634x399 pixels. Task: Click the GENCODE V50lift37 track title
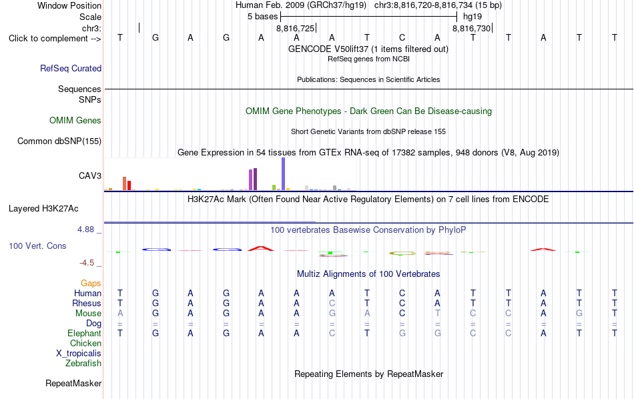[368, 49]
